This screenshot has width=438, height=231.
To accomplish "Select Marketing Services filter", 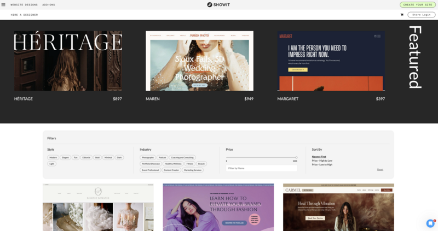I will coord(193,170).
